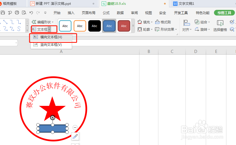Open 选择窗格 selection pane
The image size is (236, 145).
tap(220, 26)
